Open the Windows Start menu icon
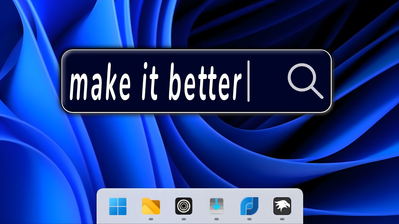The height and width of the screenshot is (224, 399). (x=118, y=206)
